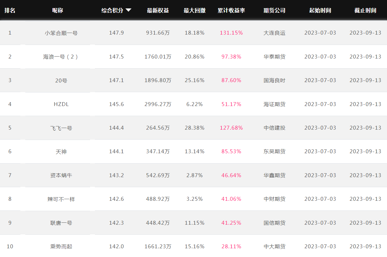Select score value 142.0
387x257 pixels.
coord(117,247)
